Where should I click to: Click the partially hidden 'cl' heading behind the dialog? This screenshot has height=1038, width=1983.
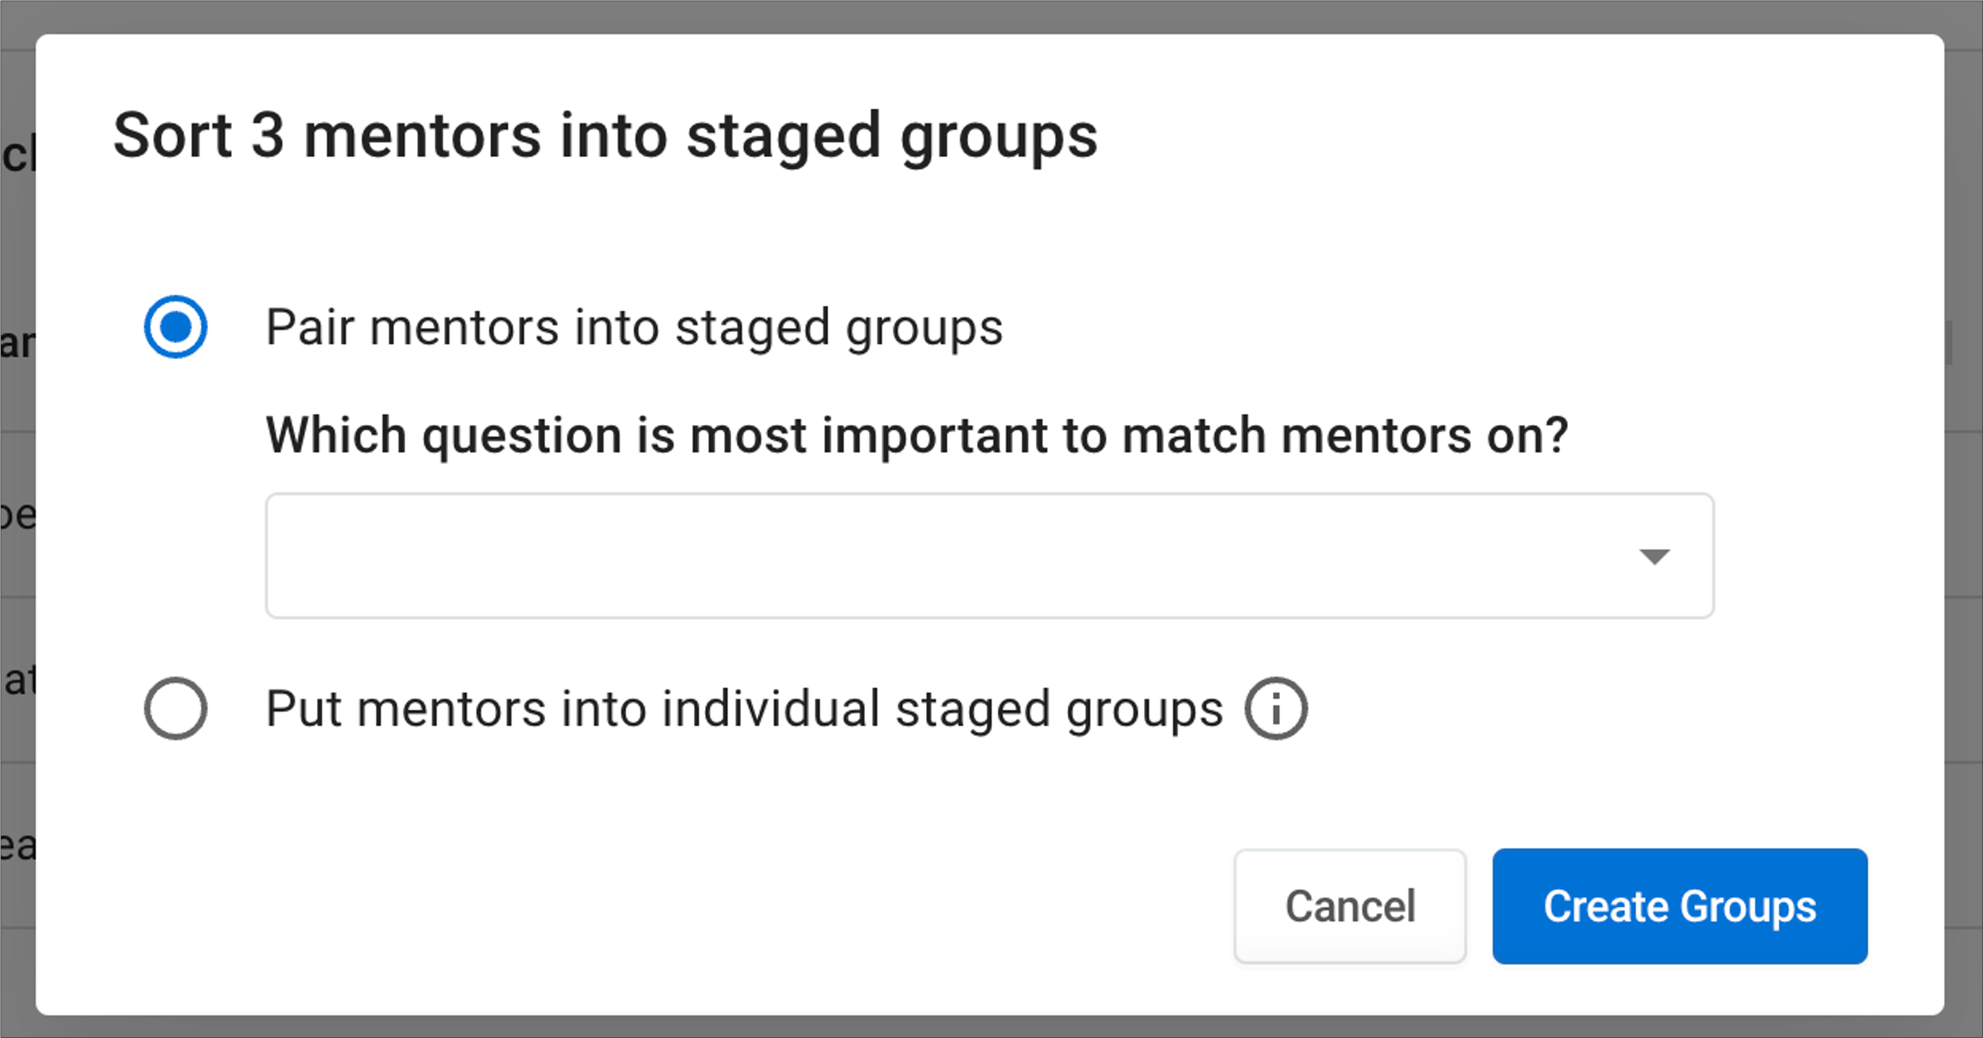(x=17, y=154)
